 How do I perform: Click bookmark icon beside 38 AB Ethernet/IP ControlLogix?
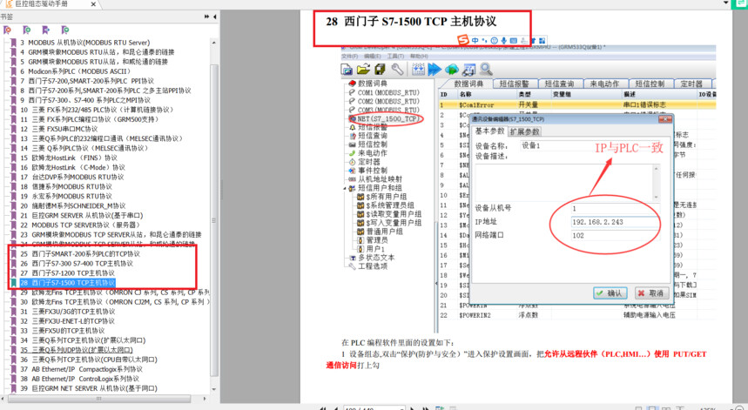(x=13, y=379)
